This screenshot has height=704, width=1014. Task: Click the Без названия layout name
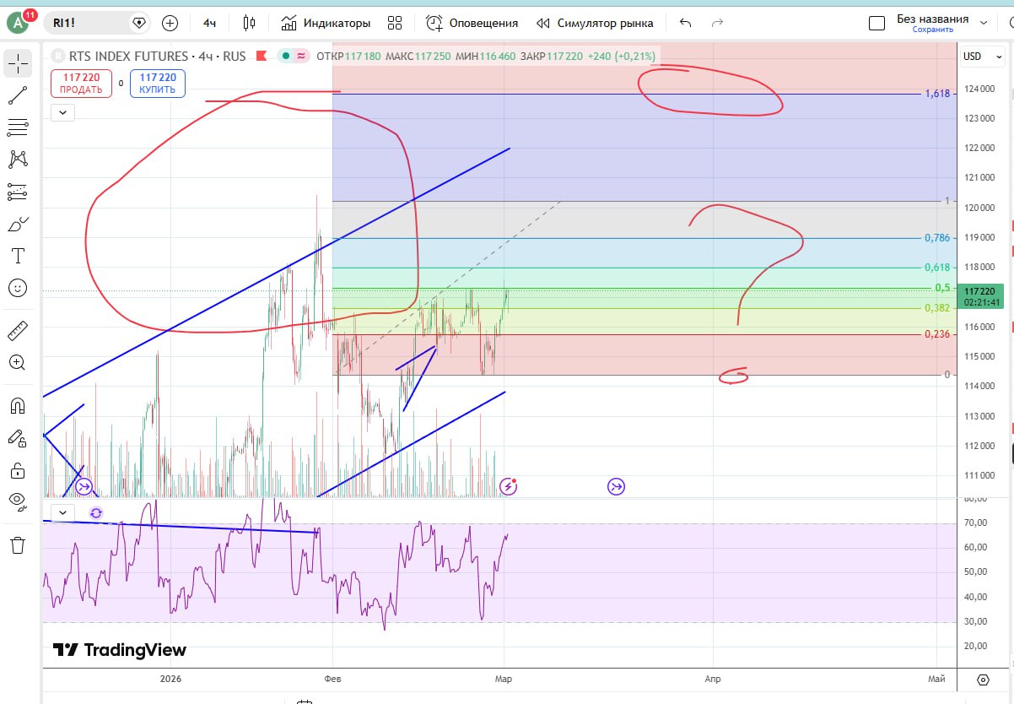tap(932, 19)
